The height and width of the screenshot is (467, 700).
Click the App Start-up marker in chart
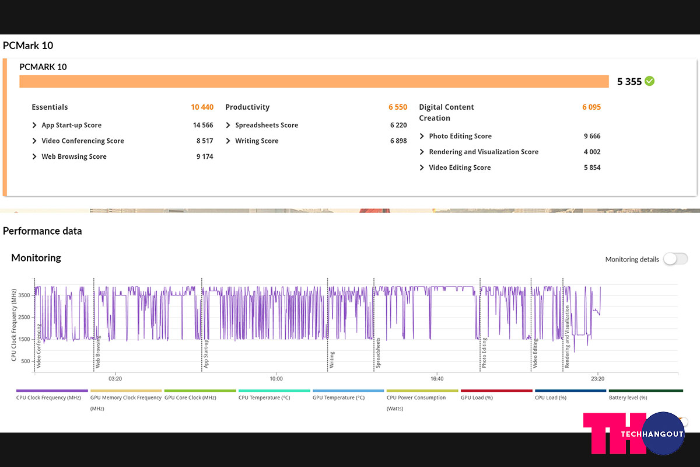point(206,354)
